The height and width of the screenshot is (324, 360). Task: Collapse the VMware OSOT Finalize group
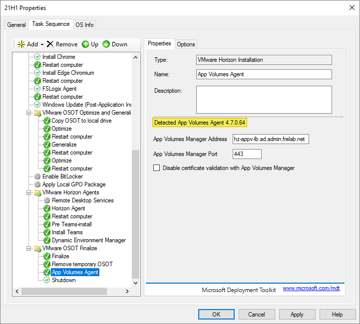(x=29, y=248)
